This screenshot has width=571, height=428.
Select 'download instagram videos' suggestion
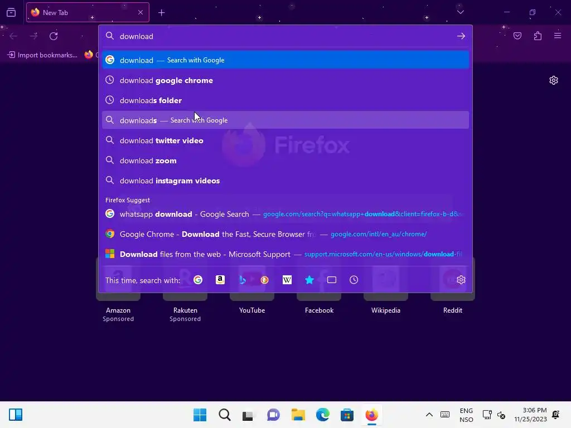pyautogui.click(x=285, y=181)
